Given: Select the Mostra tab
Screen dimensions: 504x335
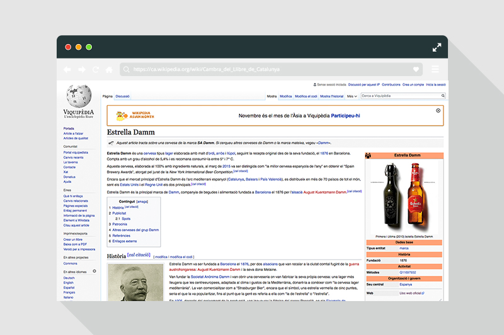Looking at the screenshot, I should pos(272,96).
